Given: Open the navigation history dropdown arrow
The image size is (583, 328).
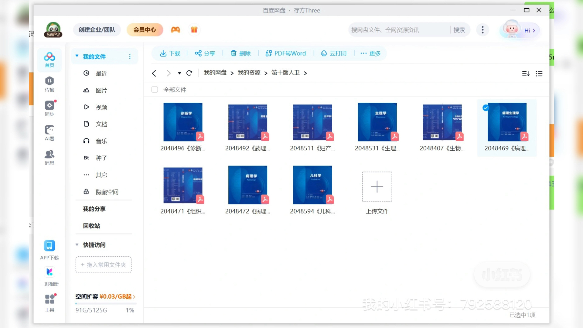Looking at the screenshot, I should pos(179,73).
